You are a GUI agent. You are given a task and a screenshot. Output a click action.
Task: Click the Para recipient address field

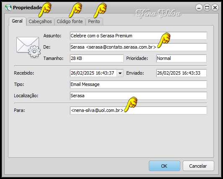138,110
